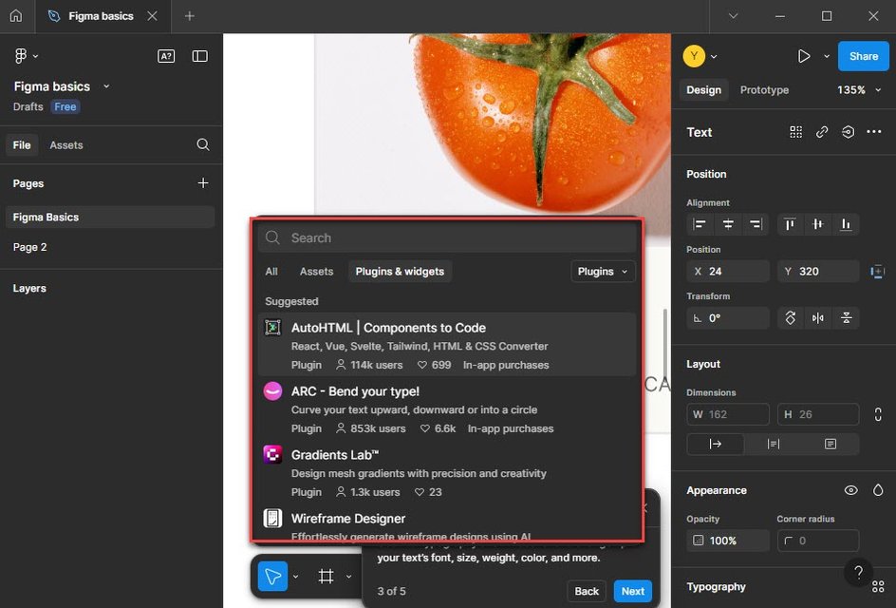Click Next in the tutorial
Viewport: 896px width, 608px height.
point(632,592)
